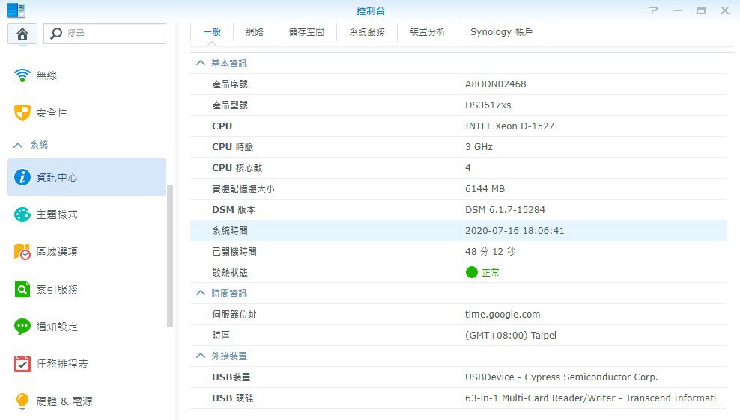Switch to the 網路 tab

click(x=255, y=32)
